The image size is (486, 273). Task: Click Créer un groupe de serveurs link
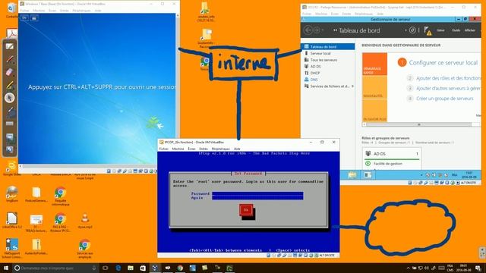445,99
